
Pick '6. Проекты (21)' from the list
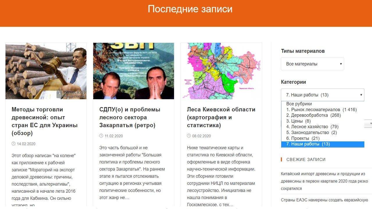[303, 138]
